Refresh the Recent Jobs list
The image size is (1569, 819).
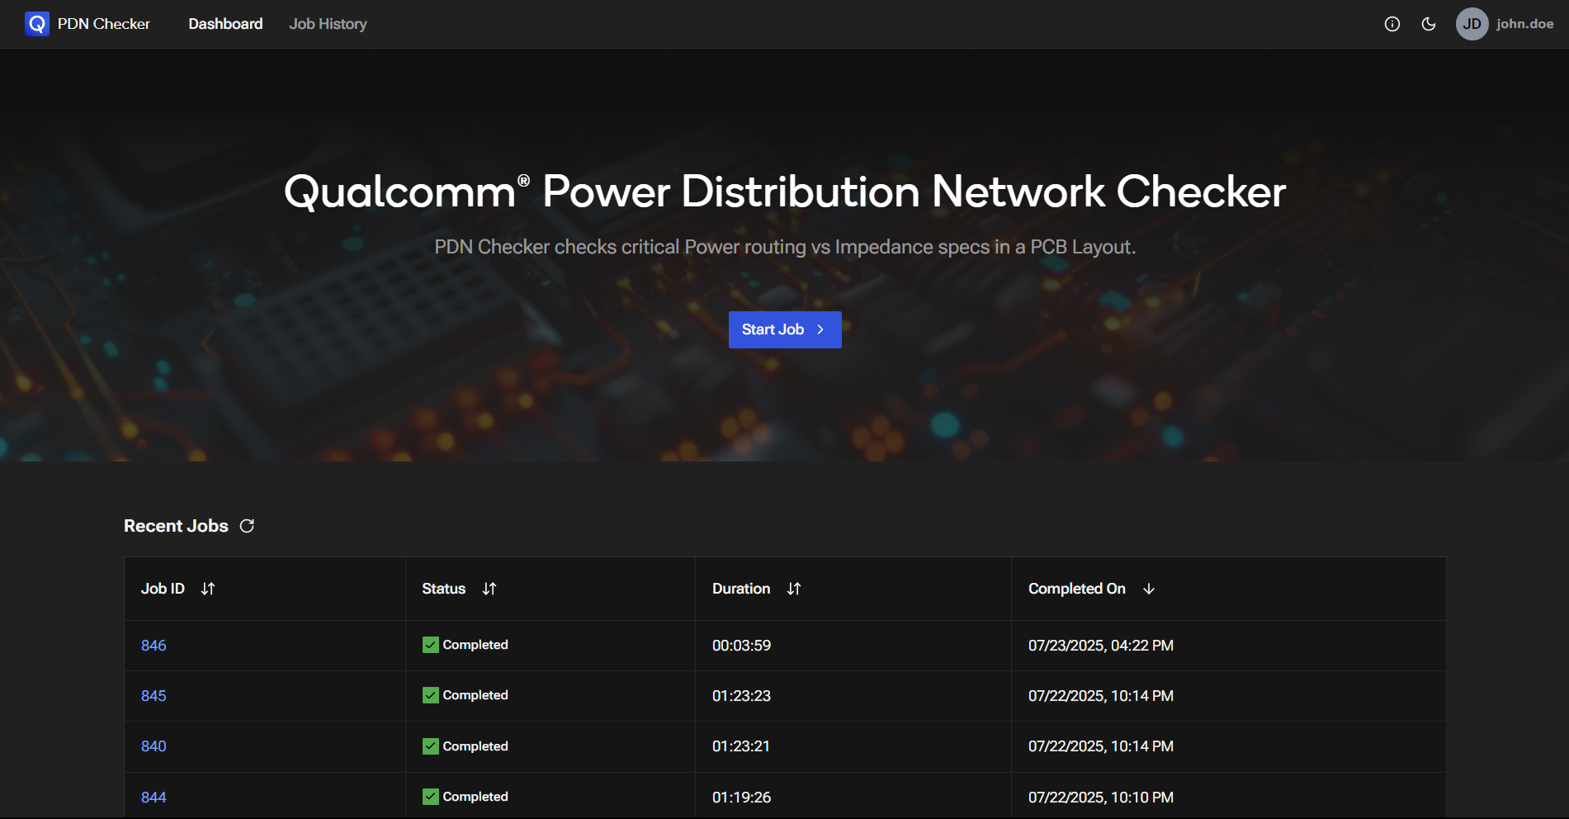click(247, 526)
